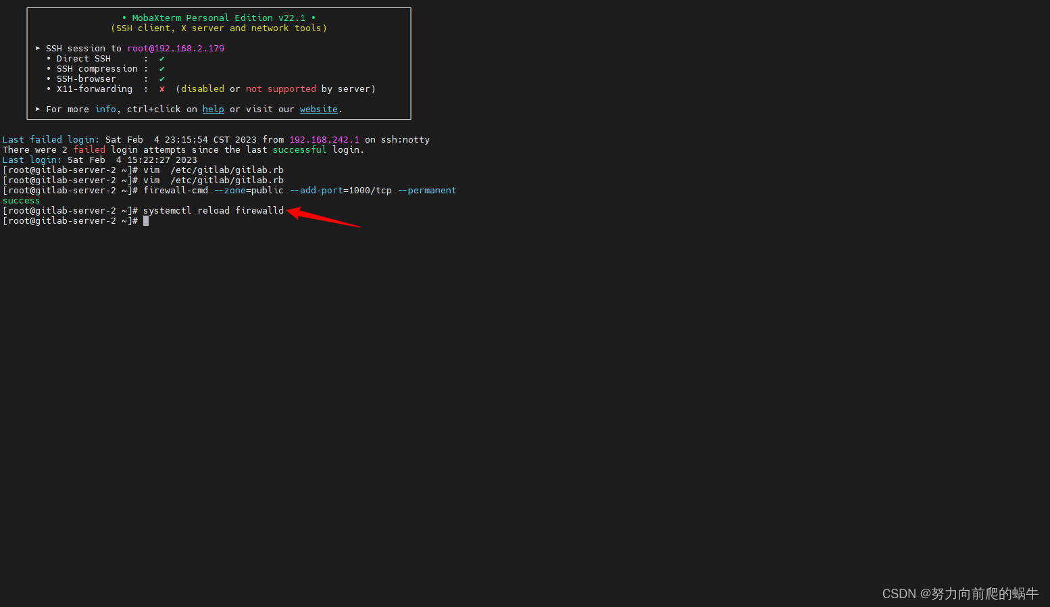The image size is (1050, 607).
Task: Open the website link in the banner
Action: coord(319,110)
